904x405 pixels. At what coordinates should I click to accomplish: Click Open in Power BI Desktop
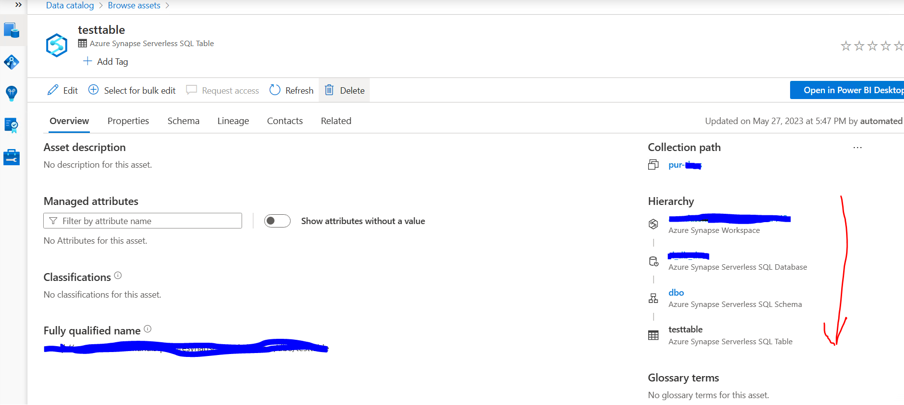(x=847, y=90)
